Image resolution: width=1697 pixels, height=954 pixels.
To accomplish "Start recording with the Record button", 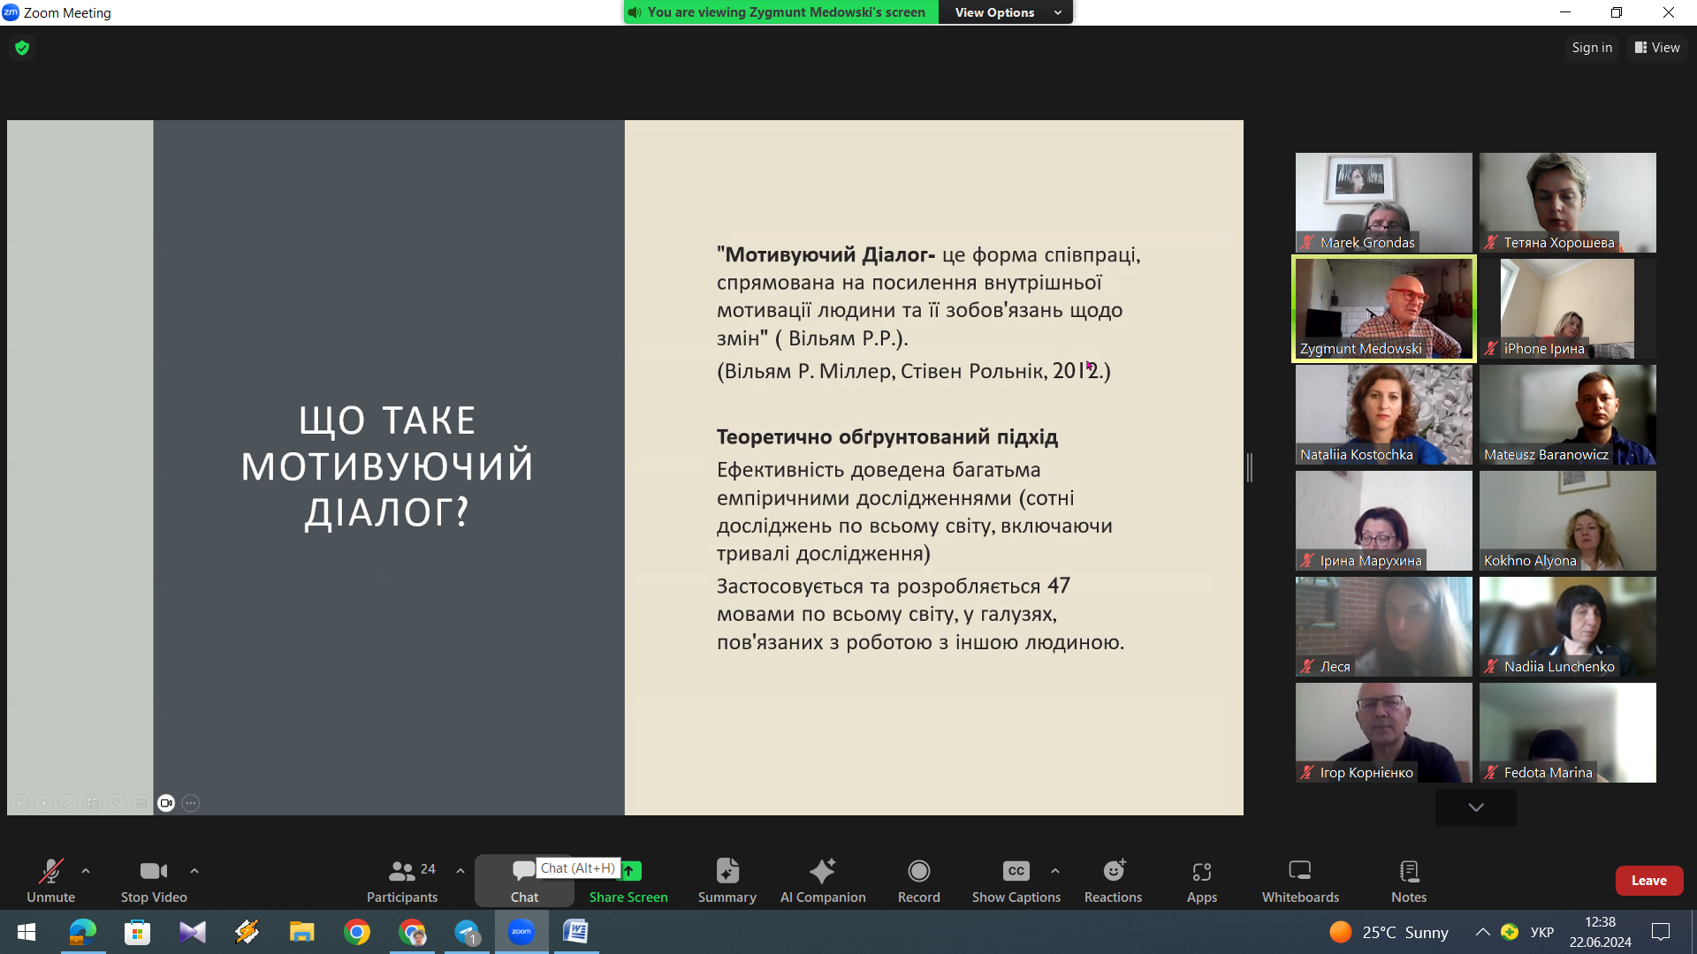I will coord(918,881).
